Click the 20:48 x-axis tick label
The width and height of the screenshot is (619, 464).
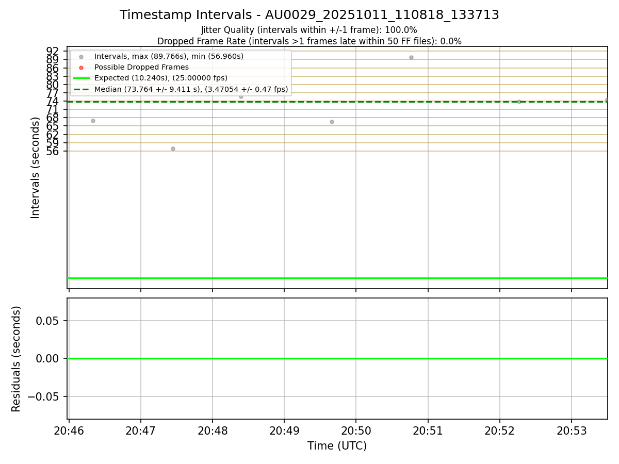click(213, 430)
